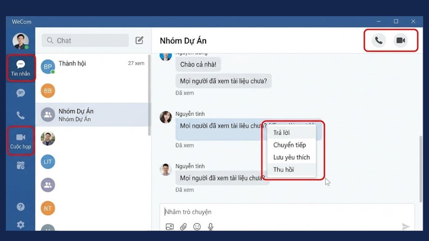Click own profile avatar at sidebar top
Viewport: 429px width, 241px height.
pos(21,41)
